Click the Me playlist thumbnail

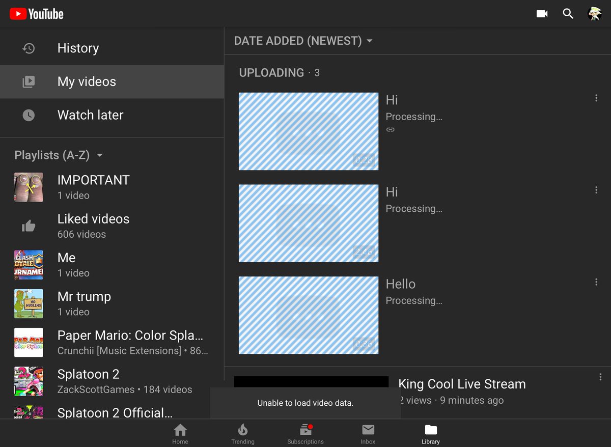click(29, 265)
